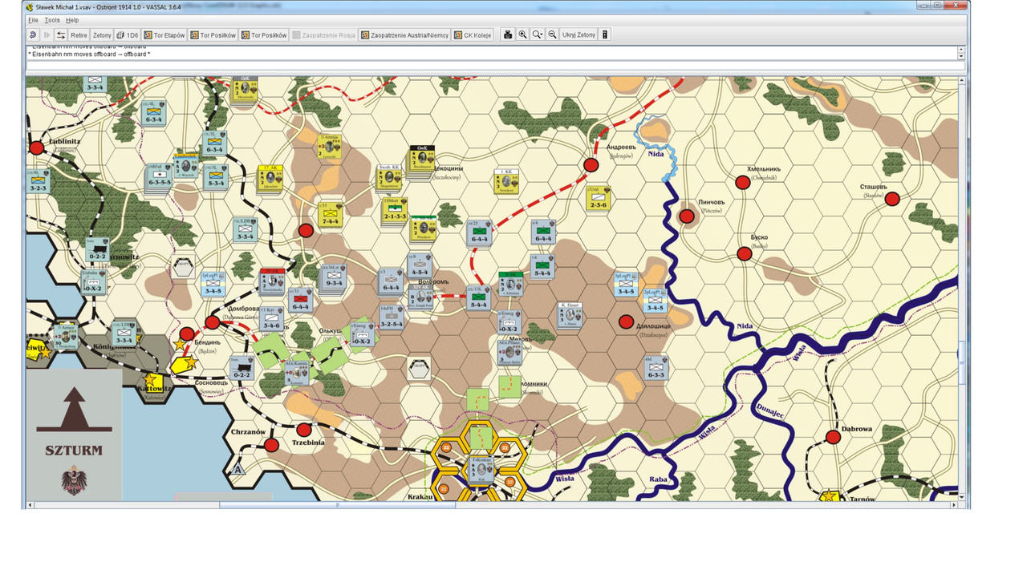Open the zoom level dropdown
The image size is (1027, 566).
point(538,34)
